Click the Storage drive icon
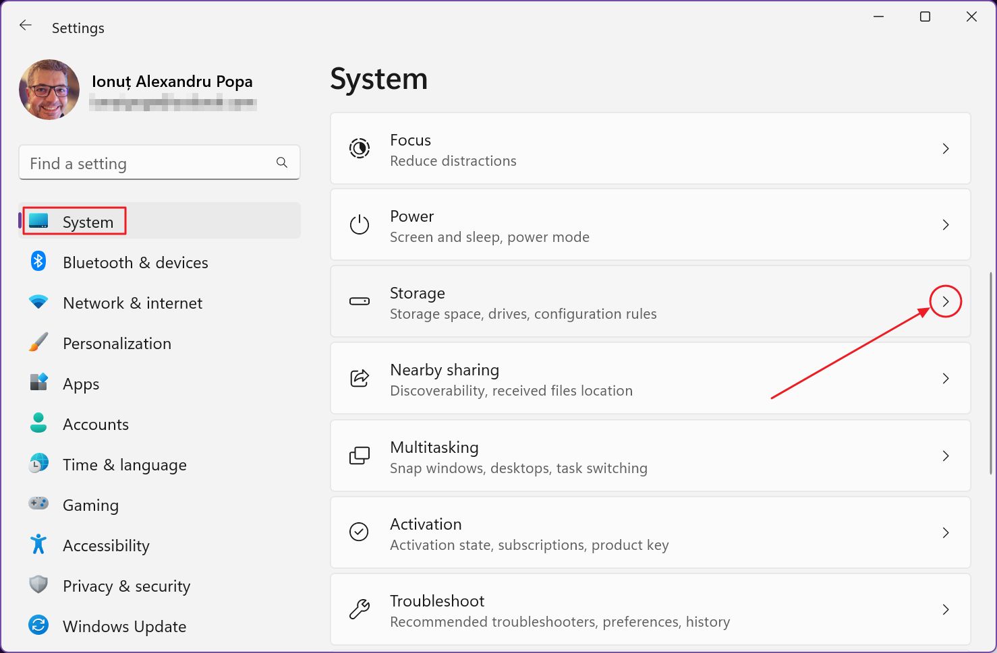997x653 pixels. (x=360, y=301)
